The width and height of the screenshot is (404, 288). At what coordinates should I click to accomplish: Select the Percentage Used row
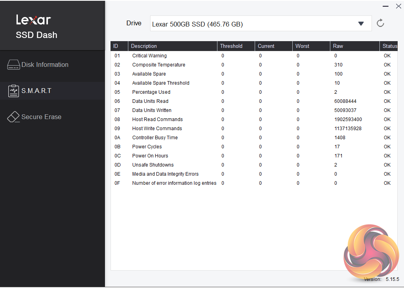254,92
